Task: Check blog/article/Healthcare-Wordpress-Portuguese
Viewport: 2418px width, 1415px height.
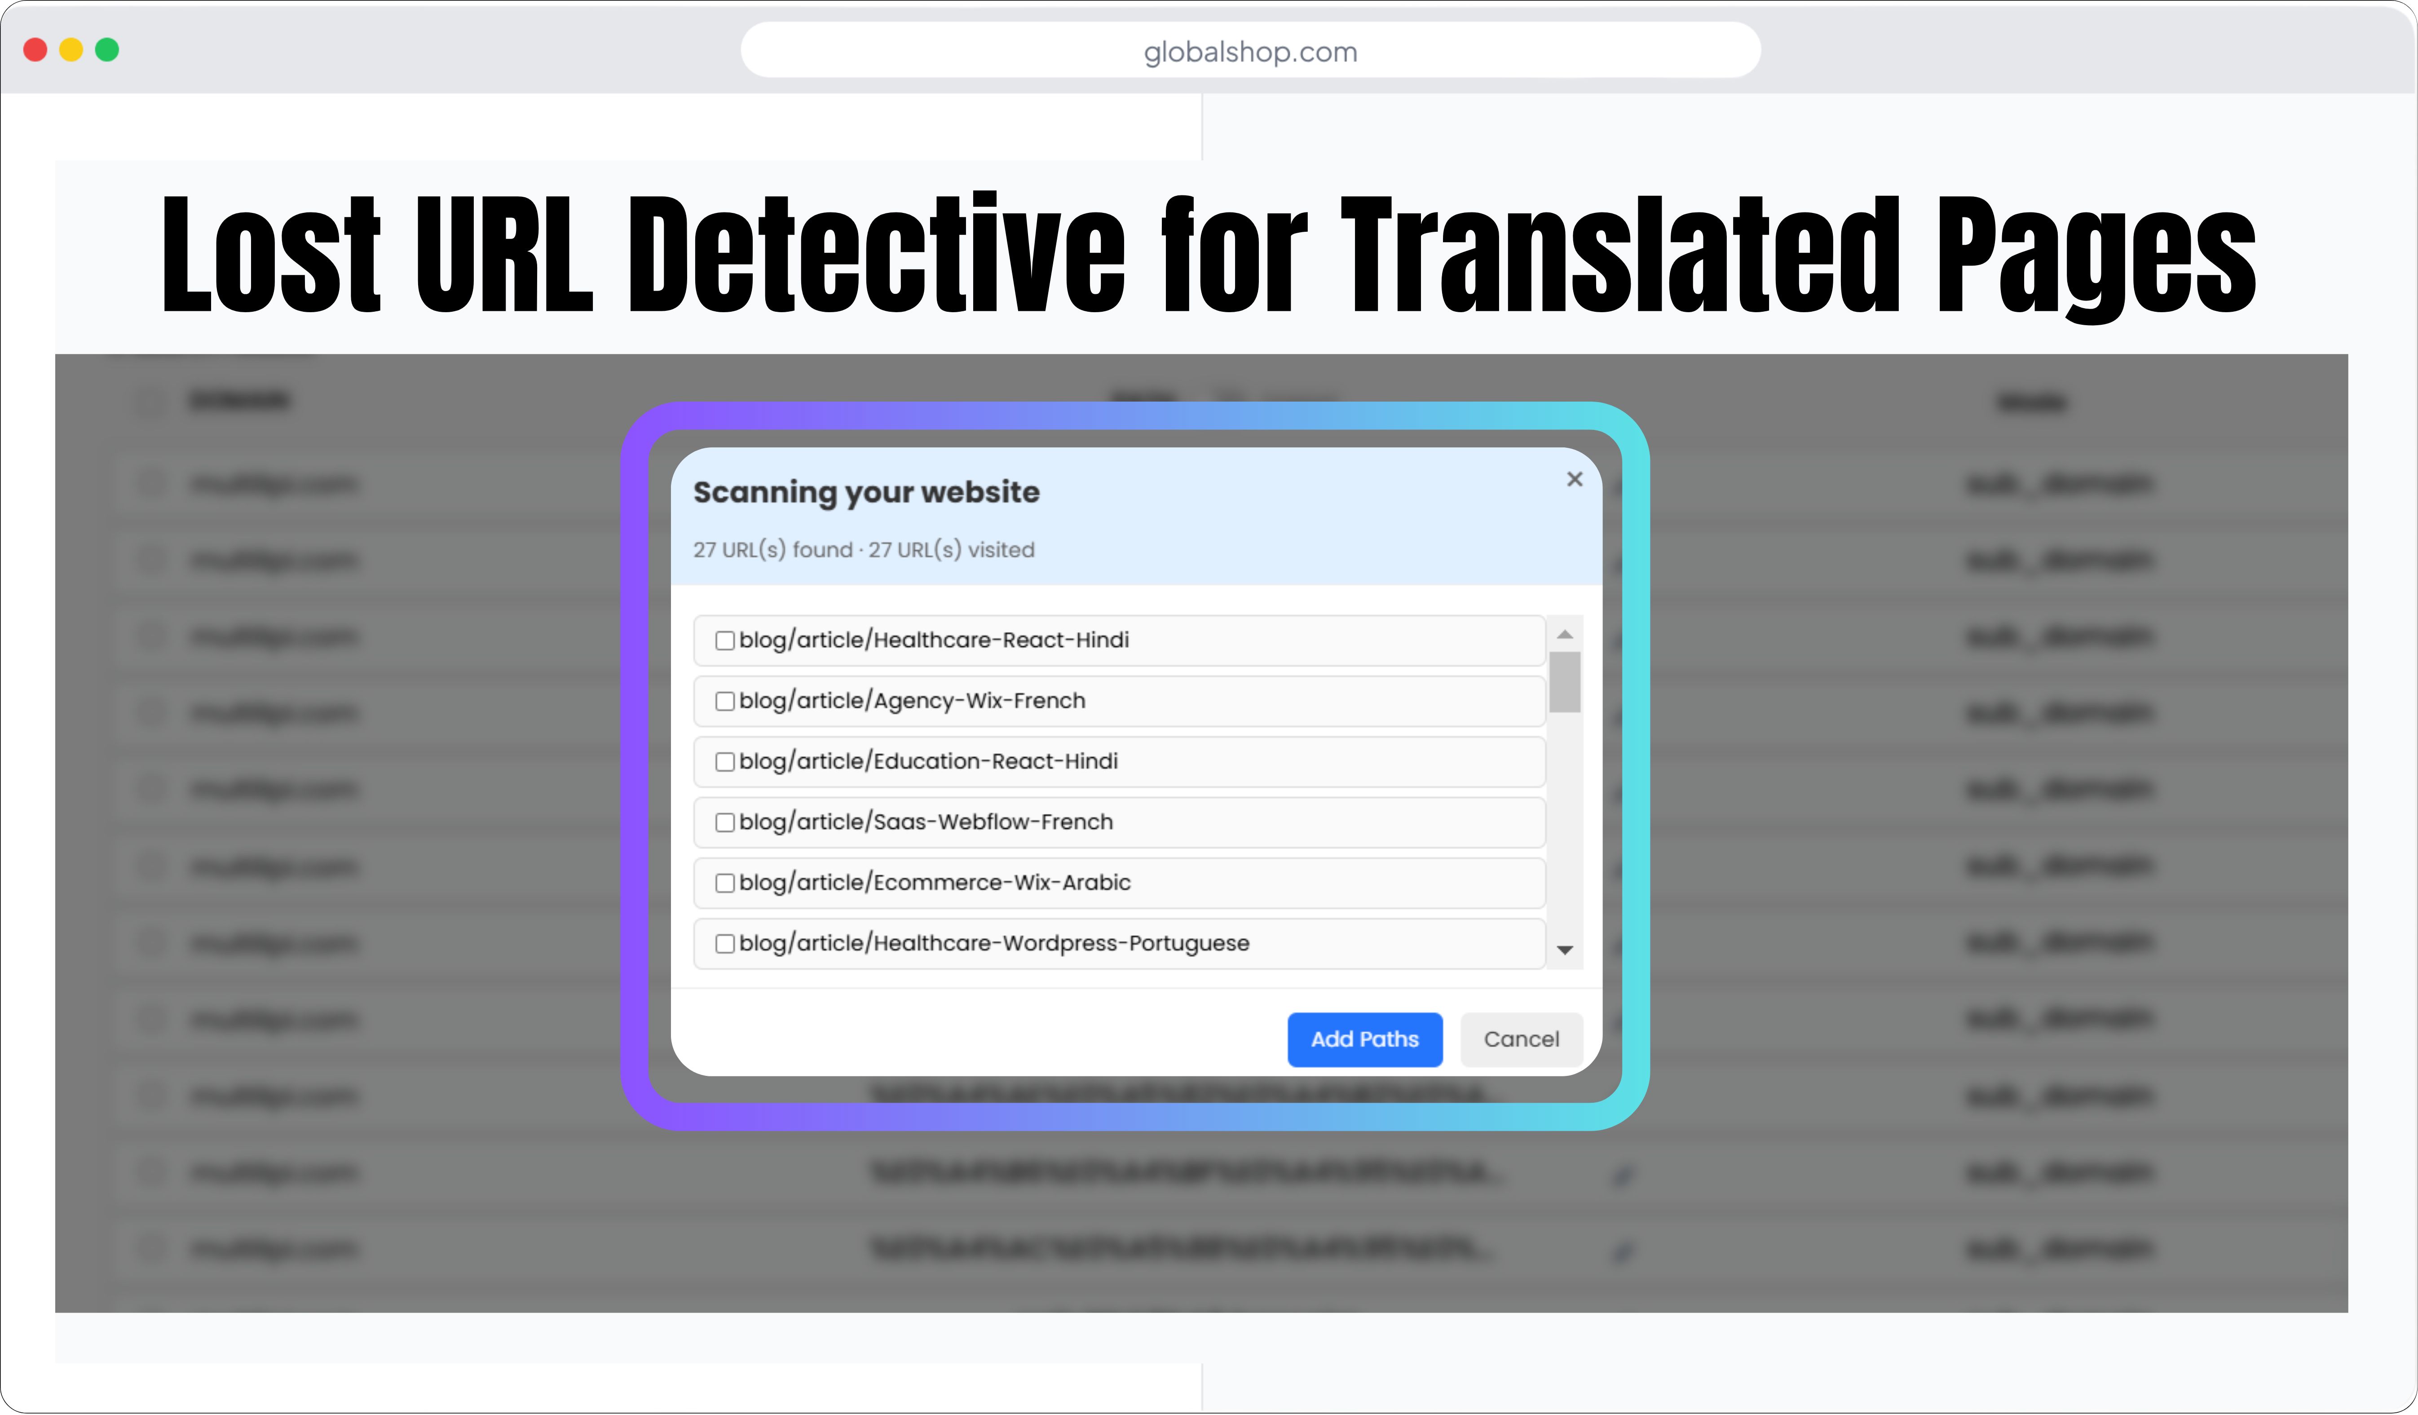Action: pos(724,944)
